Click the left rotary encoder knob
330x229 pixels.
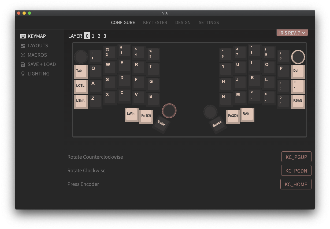click(81, 57)
